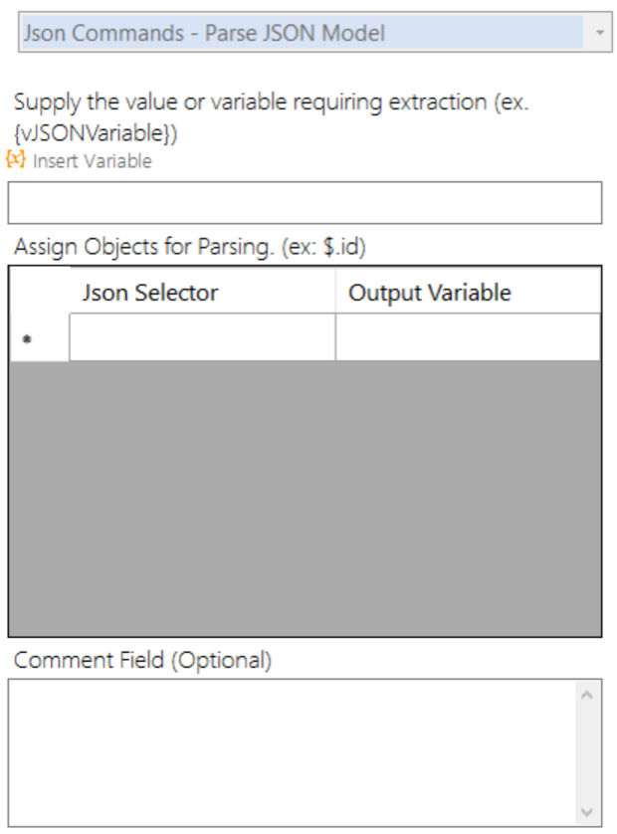
Task: Click the empty Output Variable cell
Action: (468, 338)
